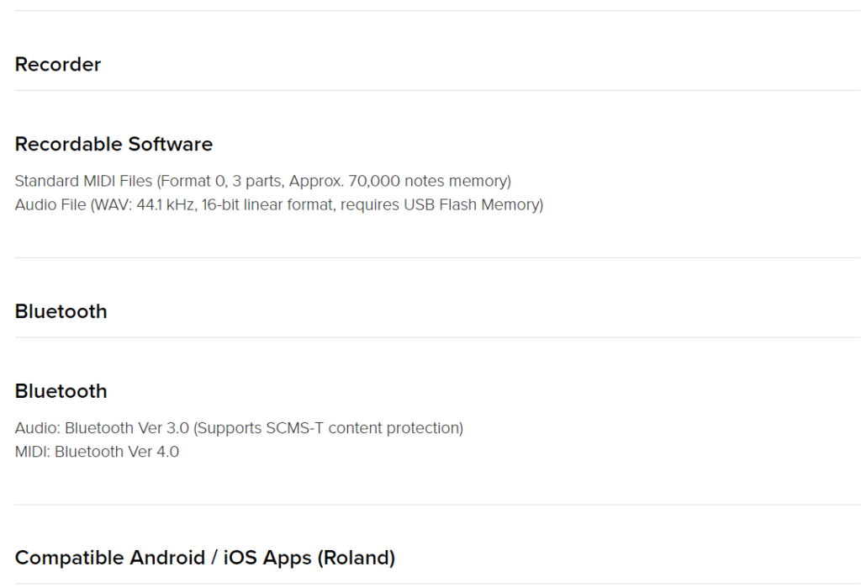Expand Compatible Android / iOS Apps (Roland) section
This screenshot has width=861, height=588.
tap(205, 558)
